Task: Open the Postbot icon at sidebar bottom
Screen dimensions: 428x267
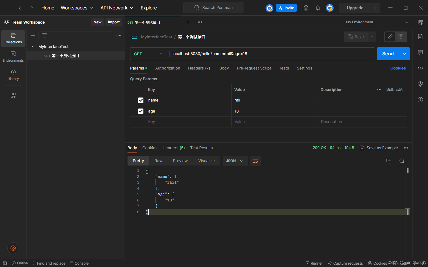Action: 13,248
